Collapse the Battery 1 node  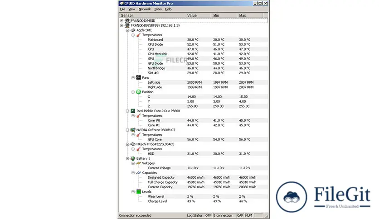tap(127, 158)
